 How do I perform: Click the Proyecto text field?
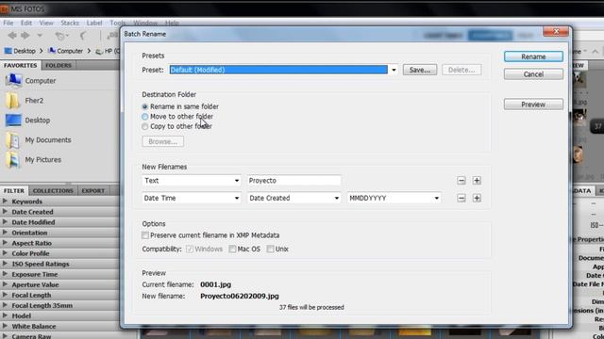[294, 181]
